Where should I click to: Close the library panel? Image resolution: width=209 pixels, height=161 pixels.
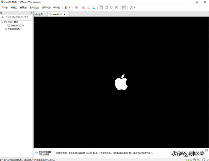[x=31, y=13]
